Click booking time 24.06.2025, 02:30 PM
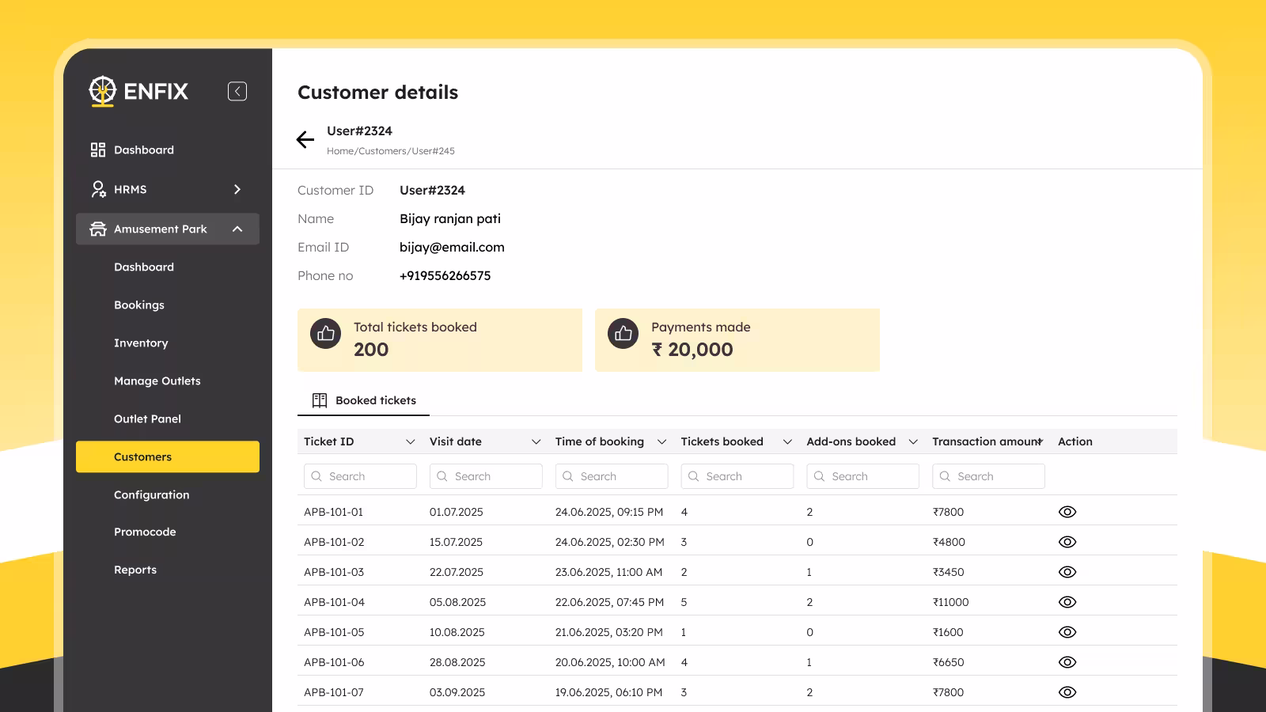This screenshot has width=1266, height=712. [x=610, y=542]
